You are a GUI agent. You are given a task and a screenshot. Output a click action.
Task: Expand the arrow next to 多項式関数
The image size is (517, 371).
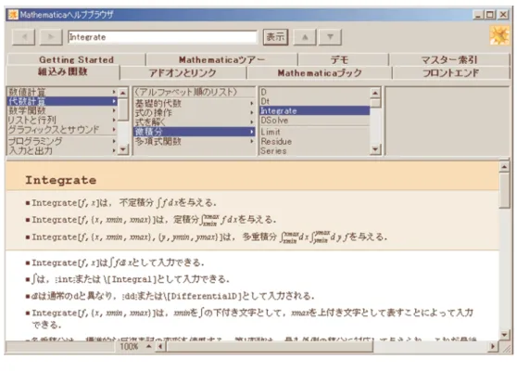[x=252, y=141]
